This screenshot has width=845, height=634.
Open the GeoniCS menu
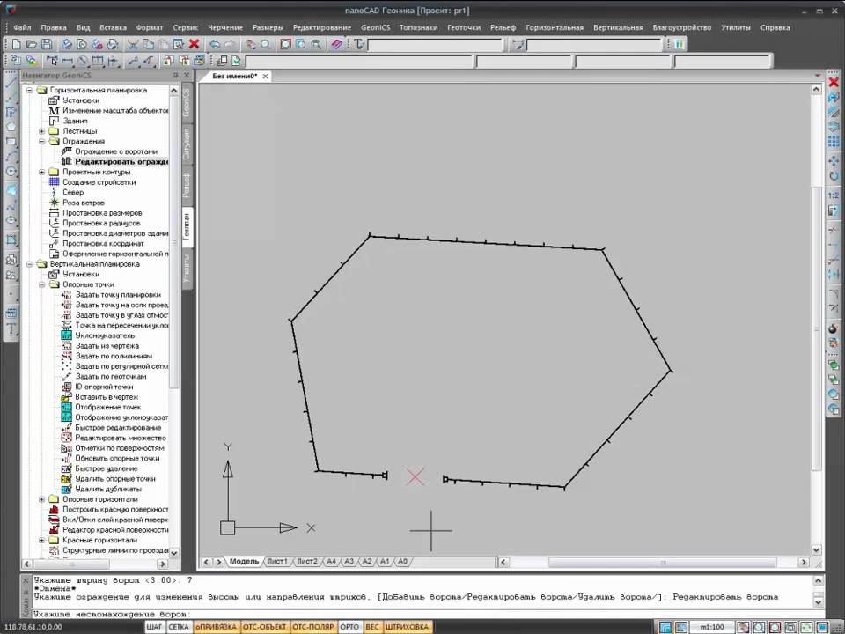375,27
